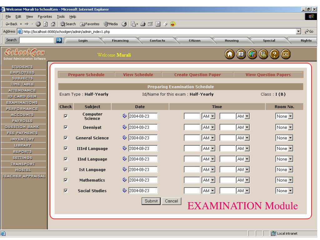Uncheck the General Science checkbox

coord(66,138)
